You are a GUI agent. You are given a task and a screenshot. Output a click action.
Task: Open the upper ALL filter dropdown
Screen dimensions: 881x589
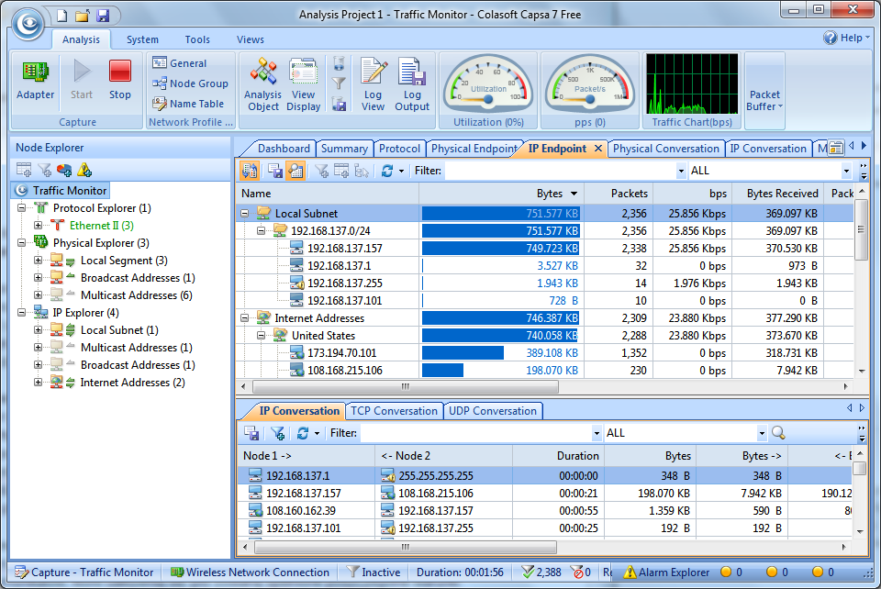pyautogui.click(x=846, y=171)
